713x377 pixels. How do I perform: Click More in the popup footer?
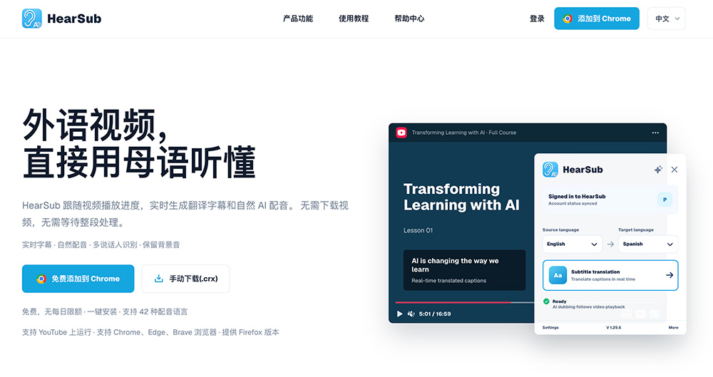[674, 327]
